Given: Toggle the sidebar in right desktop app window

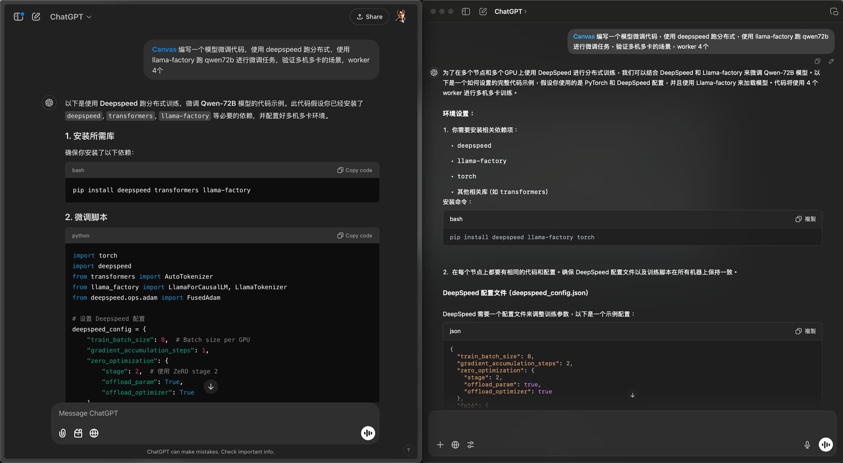Looking at the screenshot, I should click(x=466, y=11).
